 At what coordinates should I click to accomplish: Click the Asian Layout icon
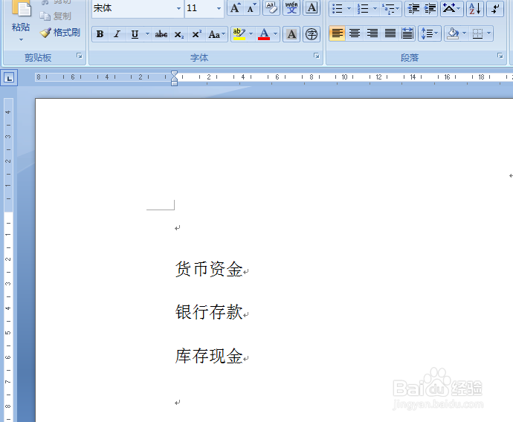pyautogui.click(x=451, y=8)
